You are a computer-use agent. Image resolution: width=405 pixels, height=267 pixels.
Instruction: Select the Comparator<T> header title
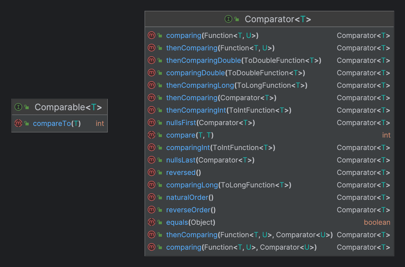(x=277, y=19)
